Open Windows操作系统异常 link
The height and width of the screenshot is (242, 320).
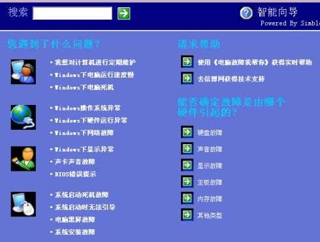[x=88, y=108]
